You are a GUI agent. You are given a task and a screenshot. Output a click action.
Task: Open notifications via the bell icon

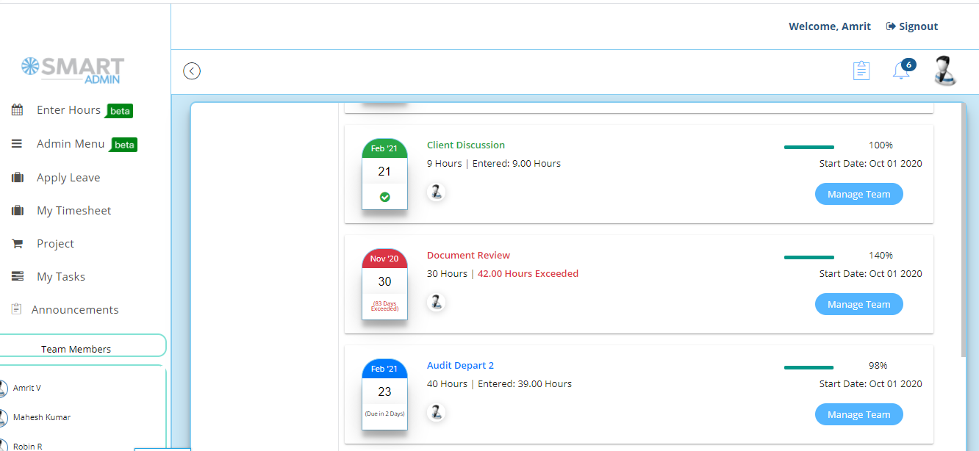[x=900, y=69]
